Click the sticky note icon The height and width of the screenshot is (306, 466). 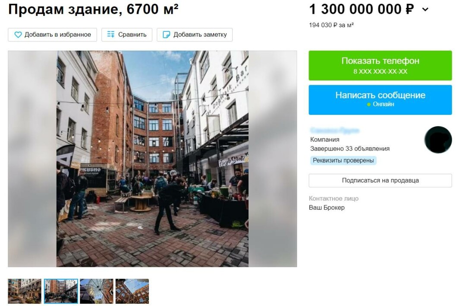pos(167,35)
